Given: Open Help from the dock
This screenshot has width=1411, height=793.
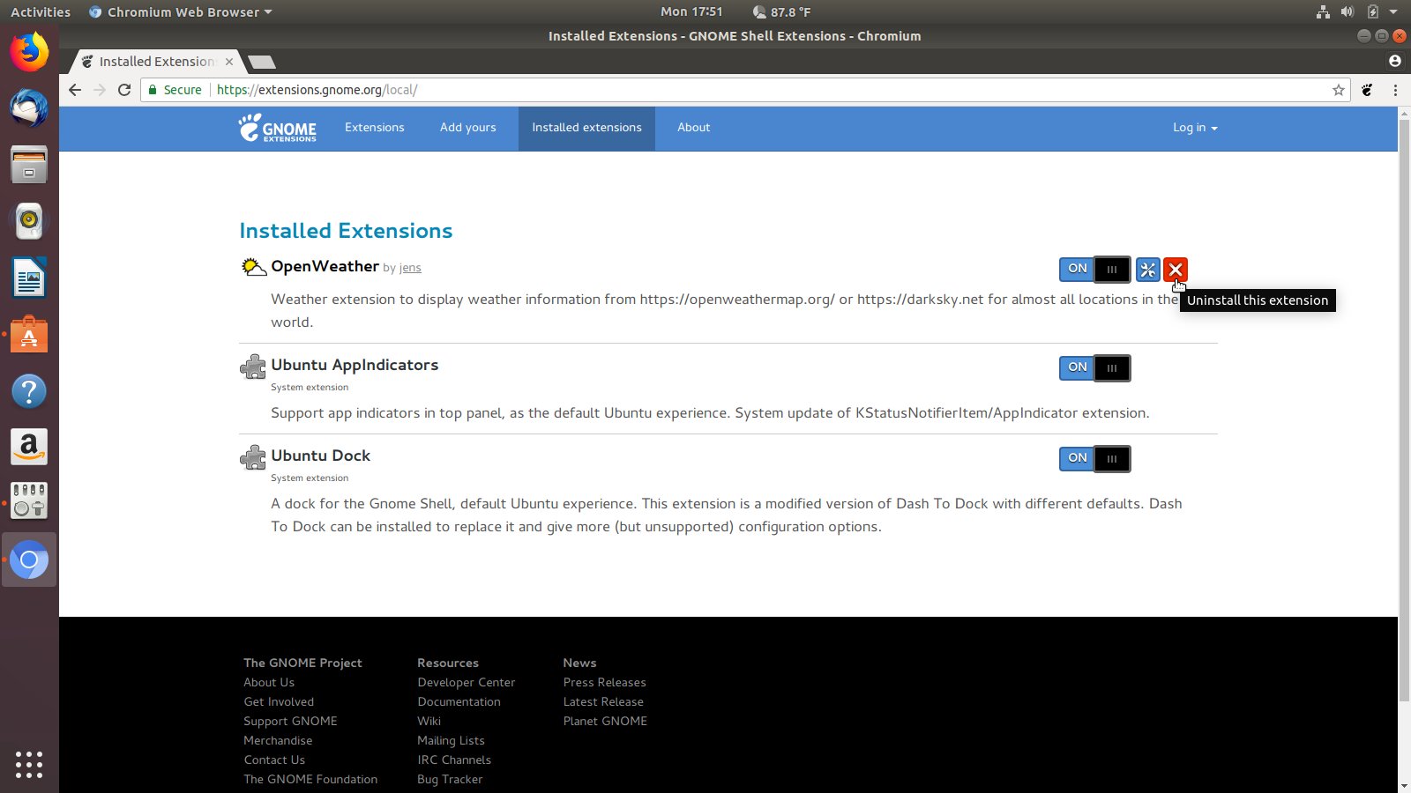Looking at the screenshot, I should (x=29, y=391).
